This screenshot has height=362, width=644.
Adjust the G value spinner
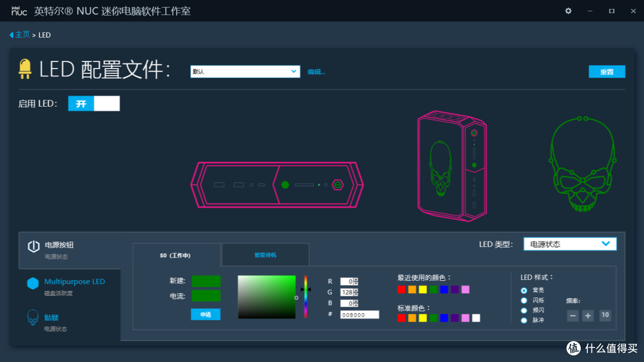355,293
